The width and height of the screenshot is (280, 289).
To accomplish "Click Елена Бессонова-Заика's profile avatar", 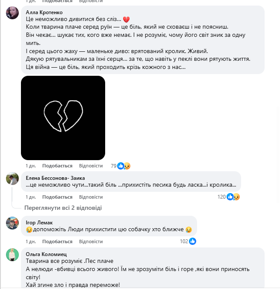I will point(12,179).
